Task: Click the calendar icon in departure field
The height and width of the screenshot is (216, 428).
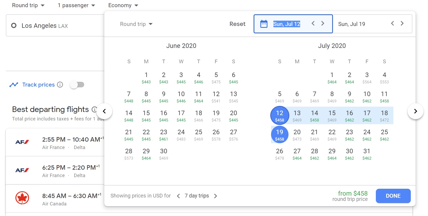Action: (x=264, y=24)
